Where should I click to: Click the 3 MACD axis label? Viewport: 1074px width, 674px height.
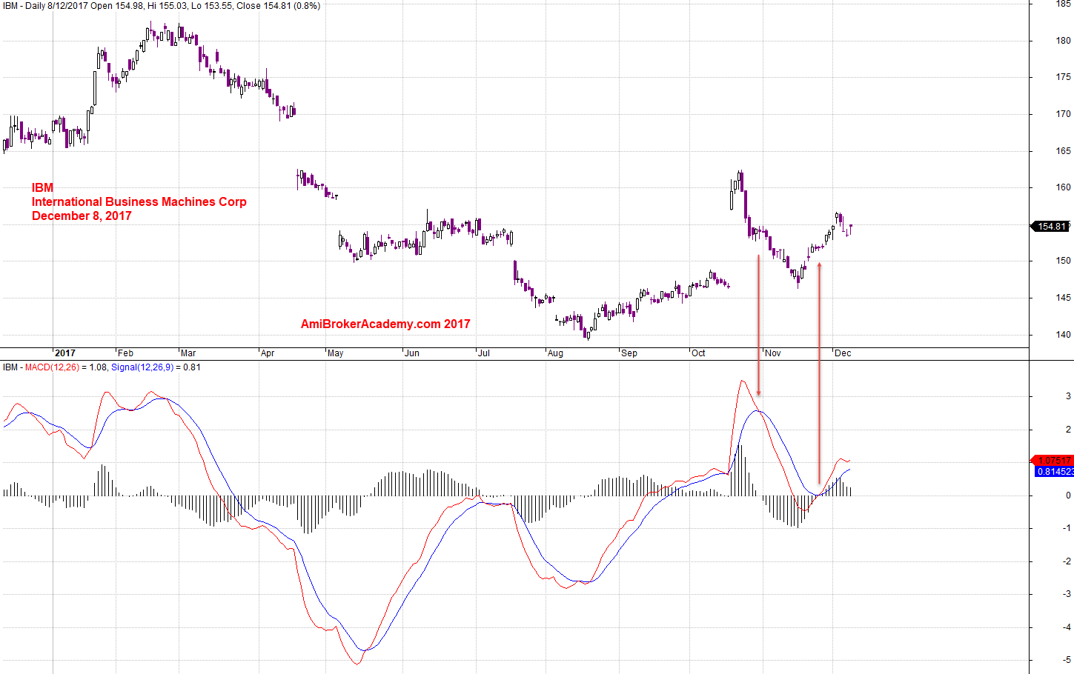point(1068,396)
